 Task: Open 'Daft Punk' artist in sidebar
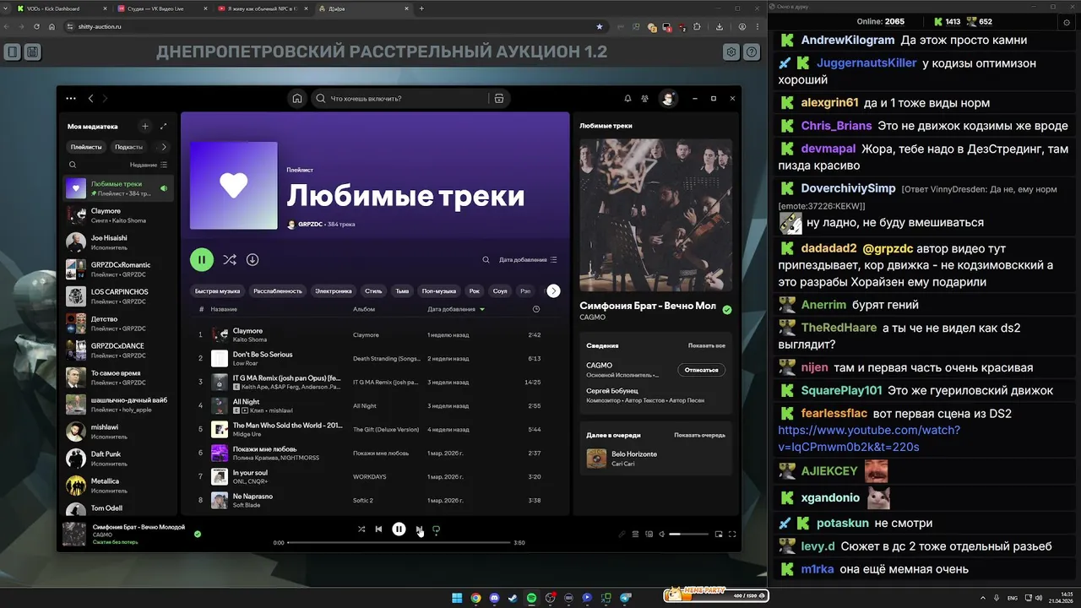click(x=118, y=459)
